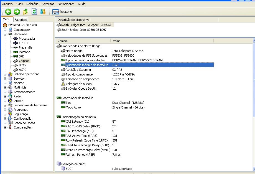
Task: Collapse the Placa mãe tree branch
Action: point(5,34)
